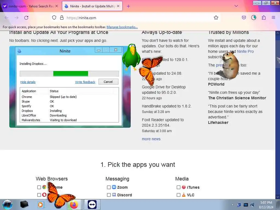
Task: Open the tracking protection shield icon
Action: (x=54, y=18)
